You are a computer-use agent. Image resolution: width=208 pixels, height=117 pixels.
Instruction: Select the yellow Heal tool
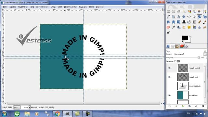(x=189, y=27)
